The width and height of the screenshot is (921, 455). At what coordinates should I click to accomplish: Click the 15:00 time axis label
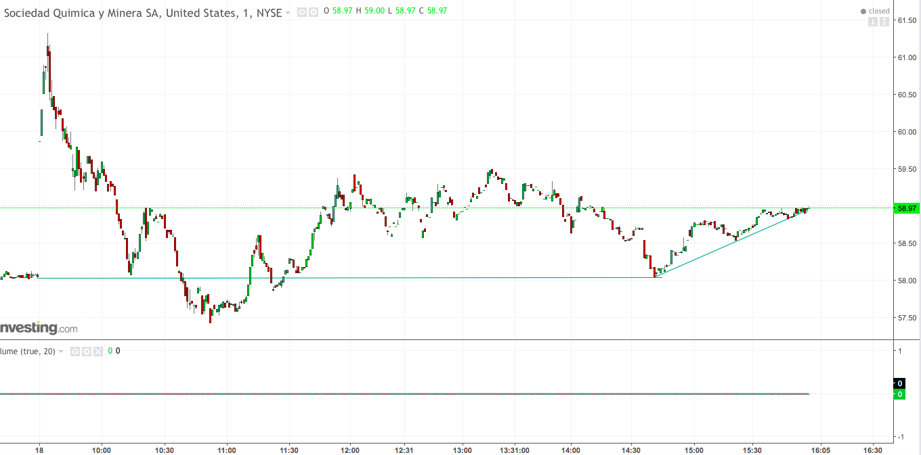pos(694,450)
